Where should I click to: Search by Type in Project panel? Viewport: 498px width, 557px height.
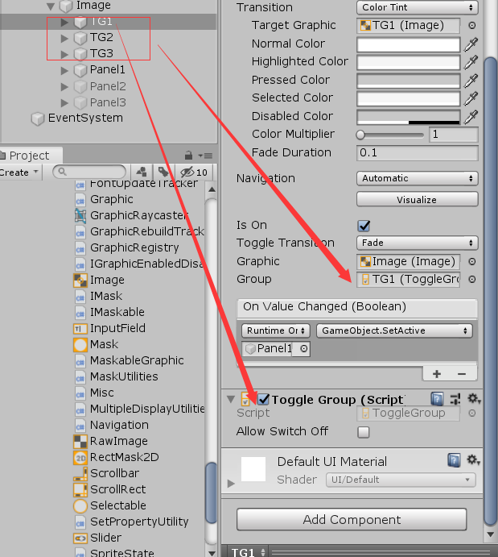pos(142,172)
